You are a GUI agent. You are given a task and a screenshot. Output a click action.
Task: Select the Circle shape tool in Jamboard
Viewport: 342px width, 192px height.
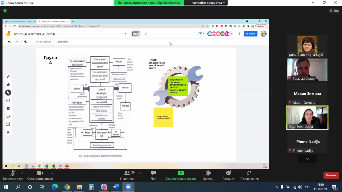click(x=8, y=116)
